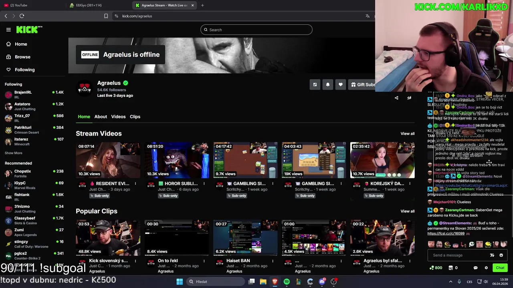
Task: Open a new browser tab
Action: (202, 5)
